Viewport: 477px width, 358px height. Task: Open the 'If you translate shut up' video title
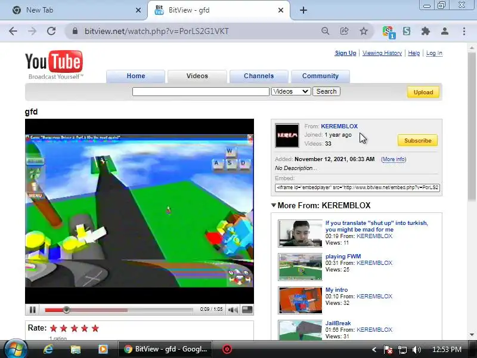[377, 226]
